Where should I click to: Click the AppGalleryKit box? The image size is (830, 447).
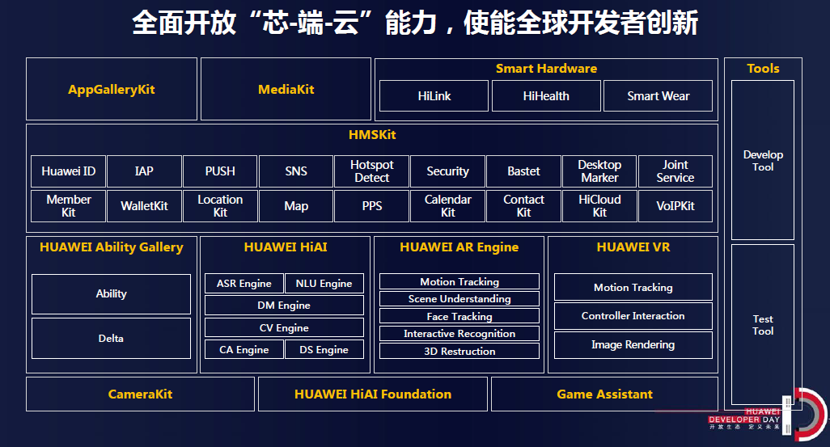pyautogui.click(x=111, y=89)
